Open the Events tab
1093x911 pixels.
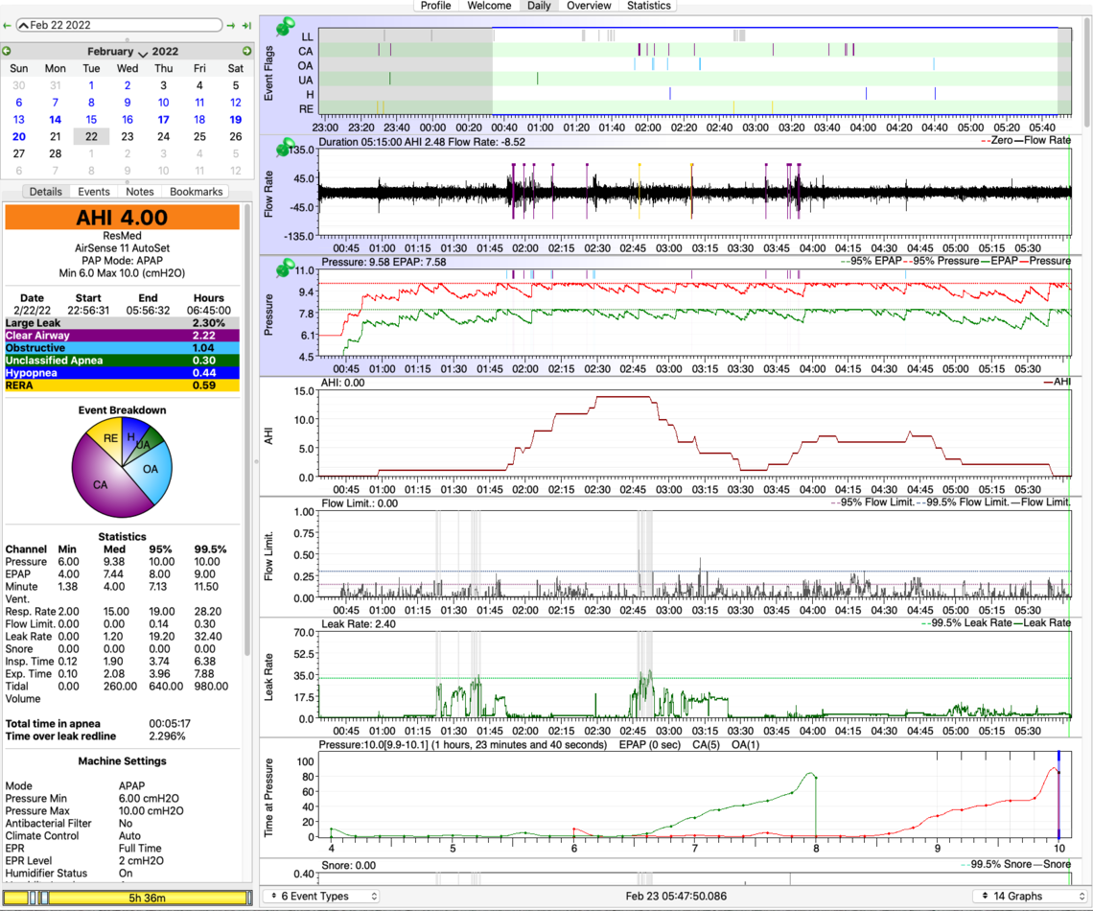click(x=93, y=192)
